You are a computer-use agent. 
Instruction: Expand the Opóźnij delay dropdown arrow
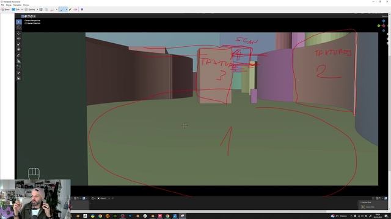coord(37,10)
